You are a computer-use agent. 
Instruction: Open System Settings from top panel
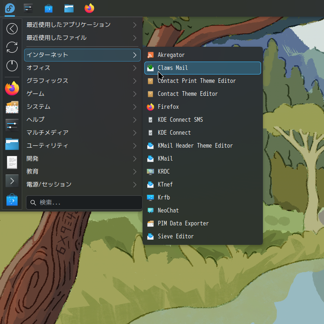(28, 8)
